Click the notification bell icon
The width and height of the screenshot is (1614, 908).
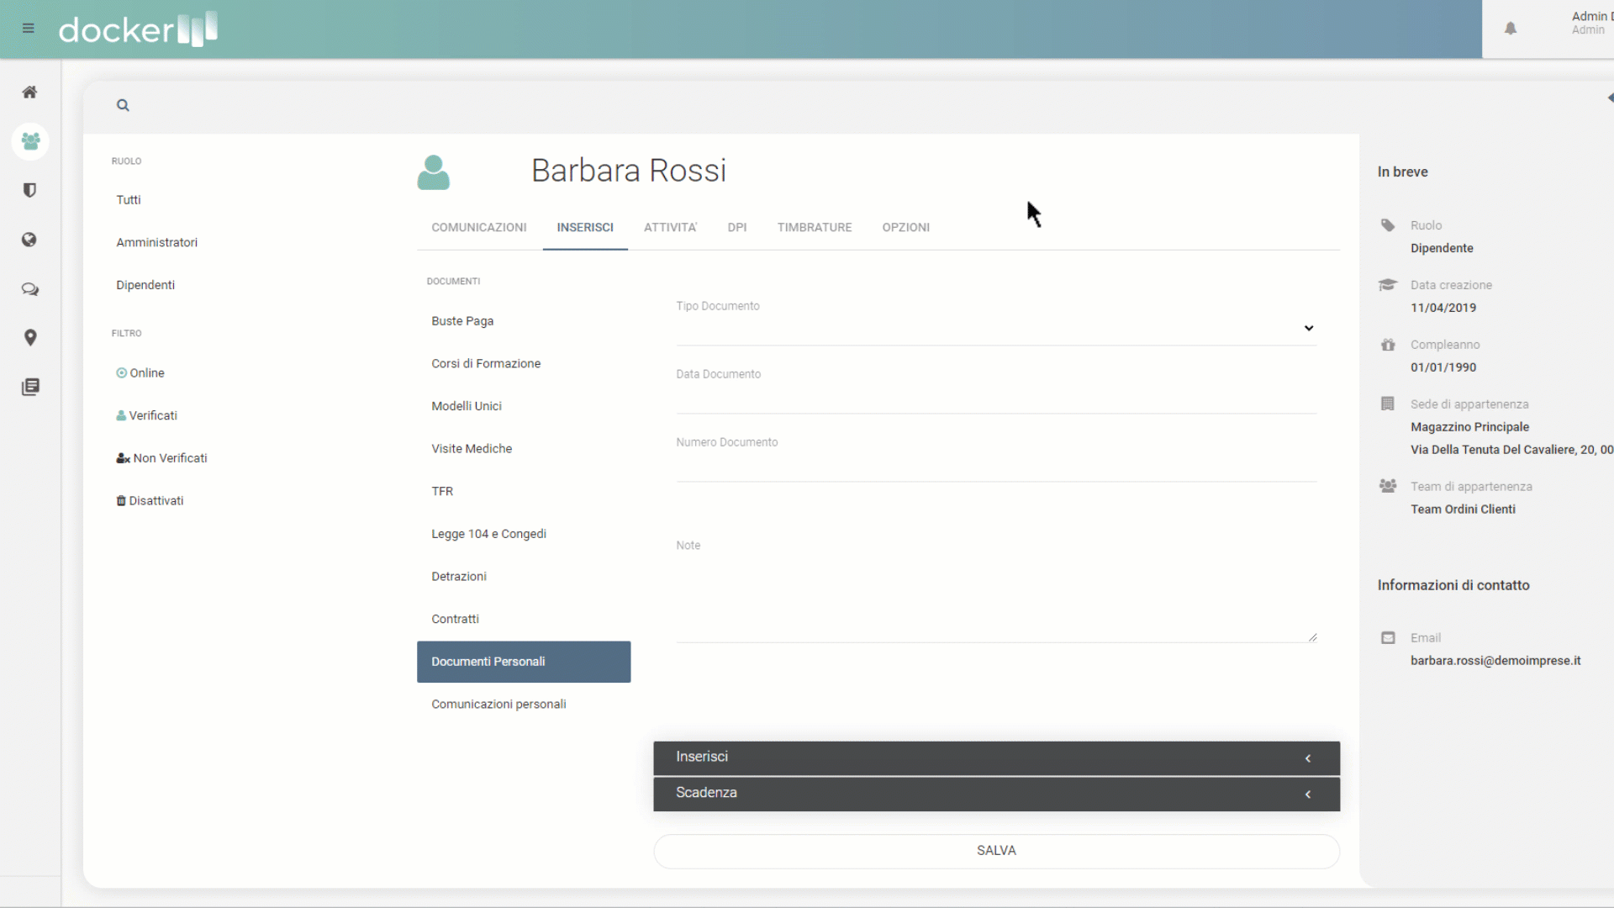coord(1510,29)
